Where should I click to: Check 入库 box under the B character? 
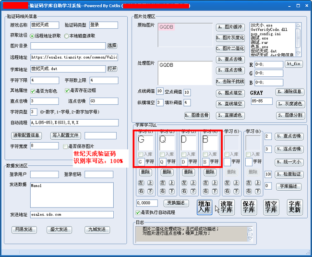(205, 155)
